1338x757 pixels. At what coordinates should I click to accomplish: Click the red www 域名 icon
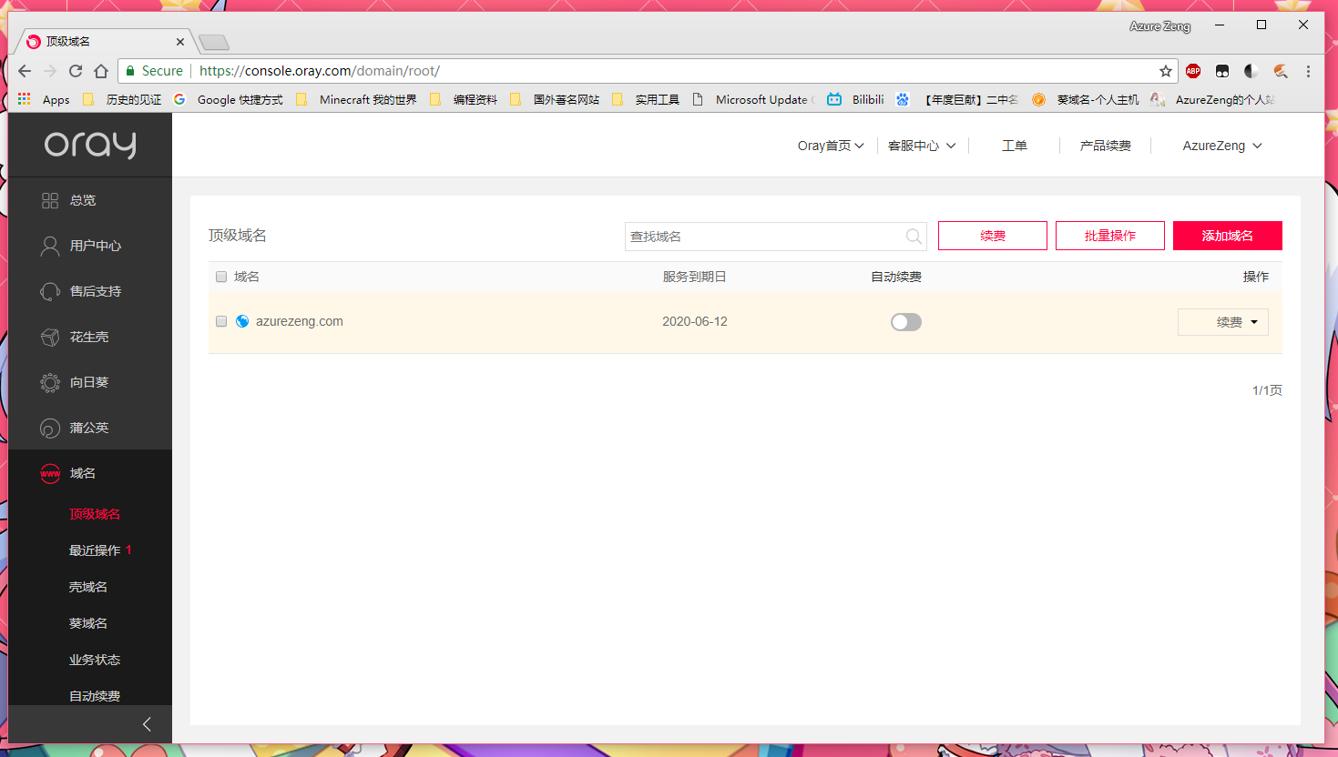[50, 473]
